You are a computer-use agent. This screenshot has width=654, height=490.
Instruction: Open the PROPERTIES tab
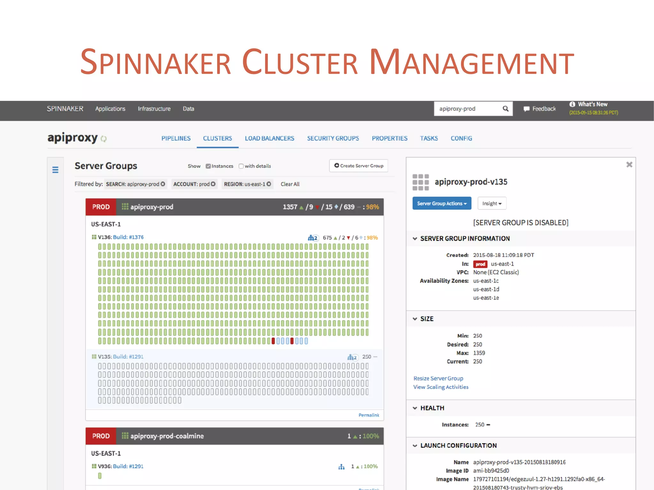(390, 138)
